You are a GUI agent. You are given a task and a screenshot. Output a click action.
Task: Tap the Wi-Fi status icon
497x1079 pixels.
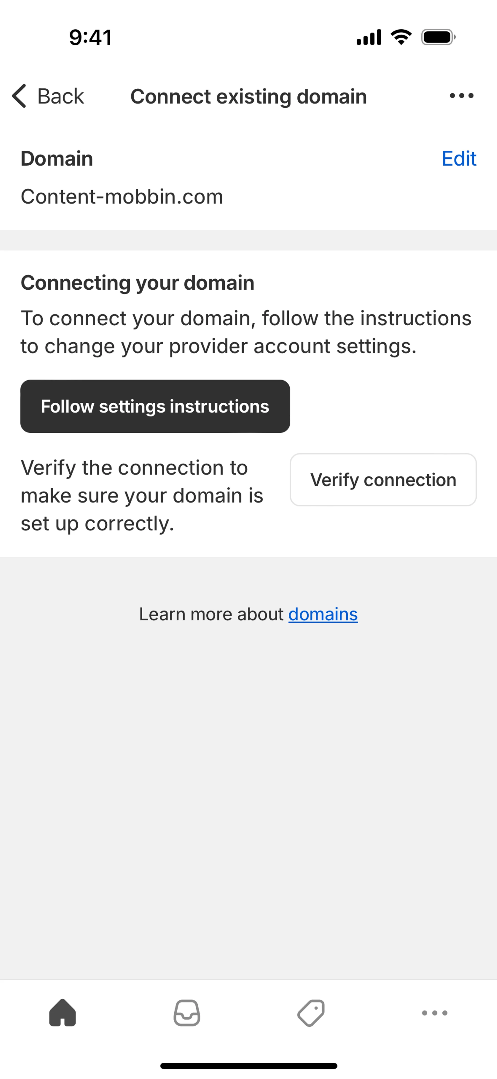[401, 37]
